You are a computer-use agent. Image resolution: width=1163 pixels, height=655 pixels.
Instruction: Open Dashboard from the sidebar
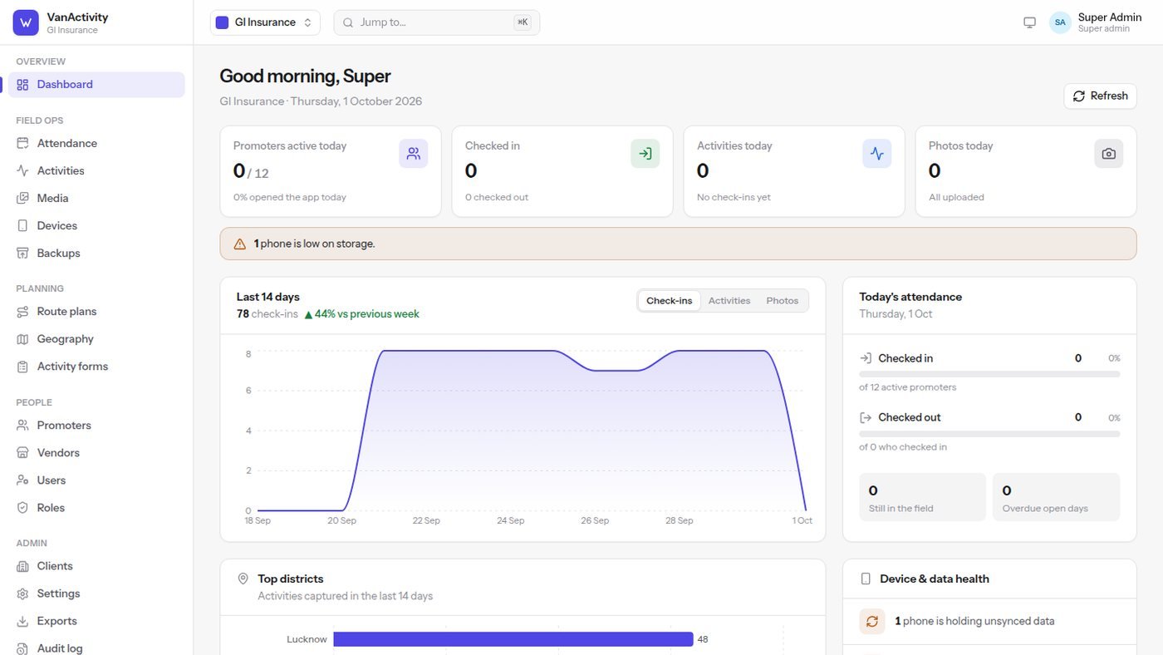[96, 85]
